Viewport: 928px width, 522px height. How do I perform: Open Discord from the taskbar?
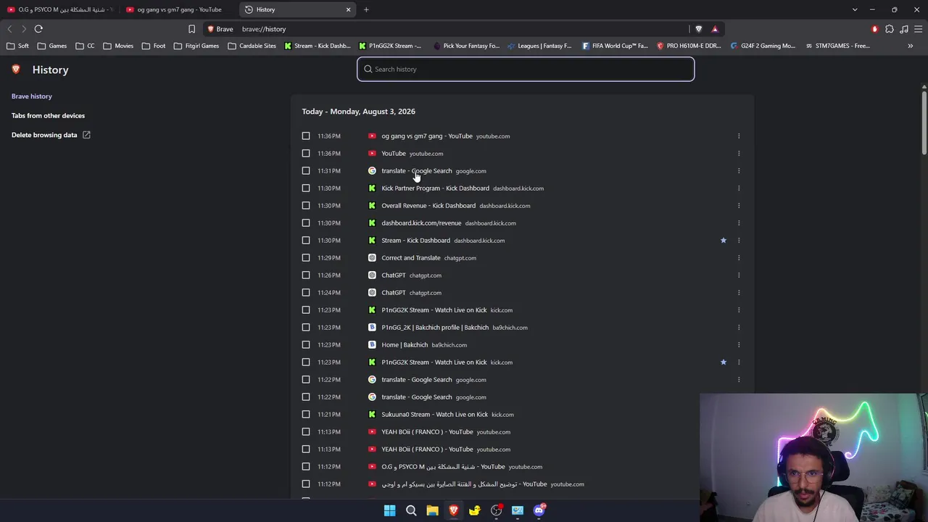[539, 510]
